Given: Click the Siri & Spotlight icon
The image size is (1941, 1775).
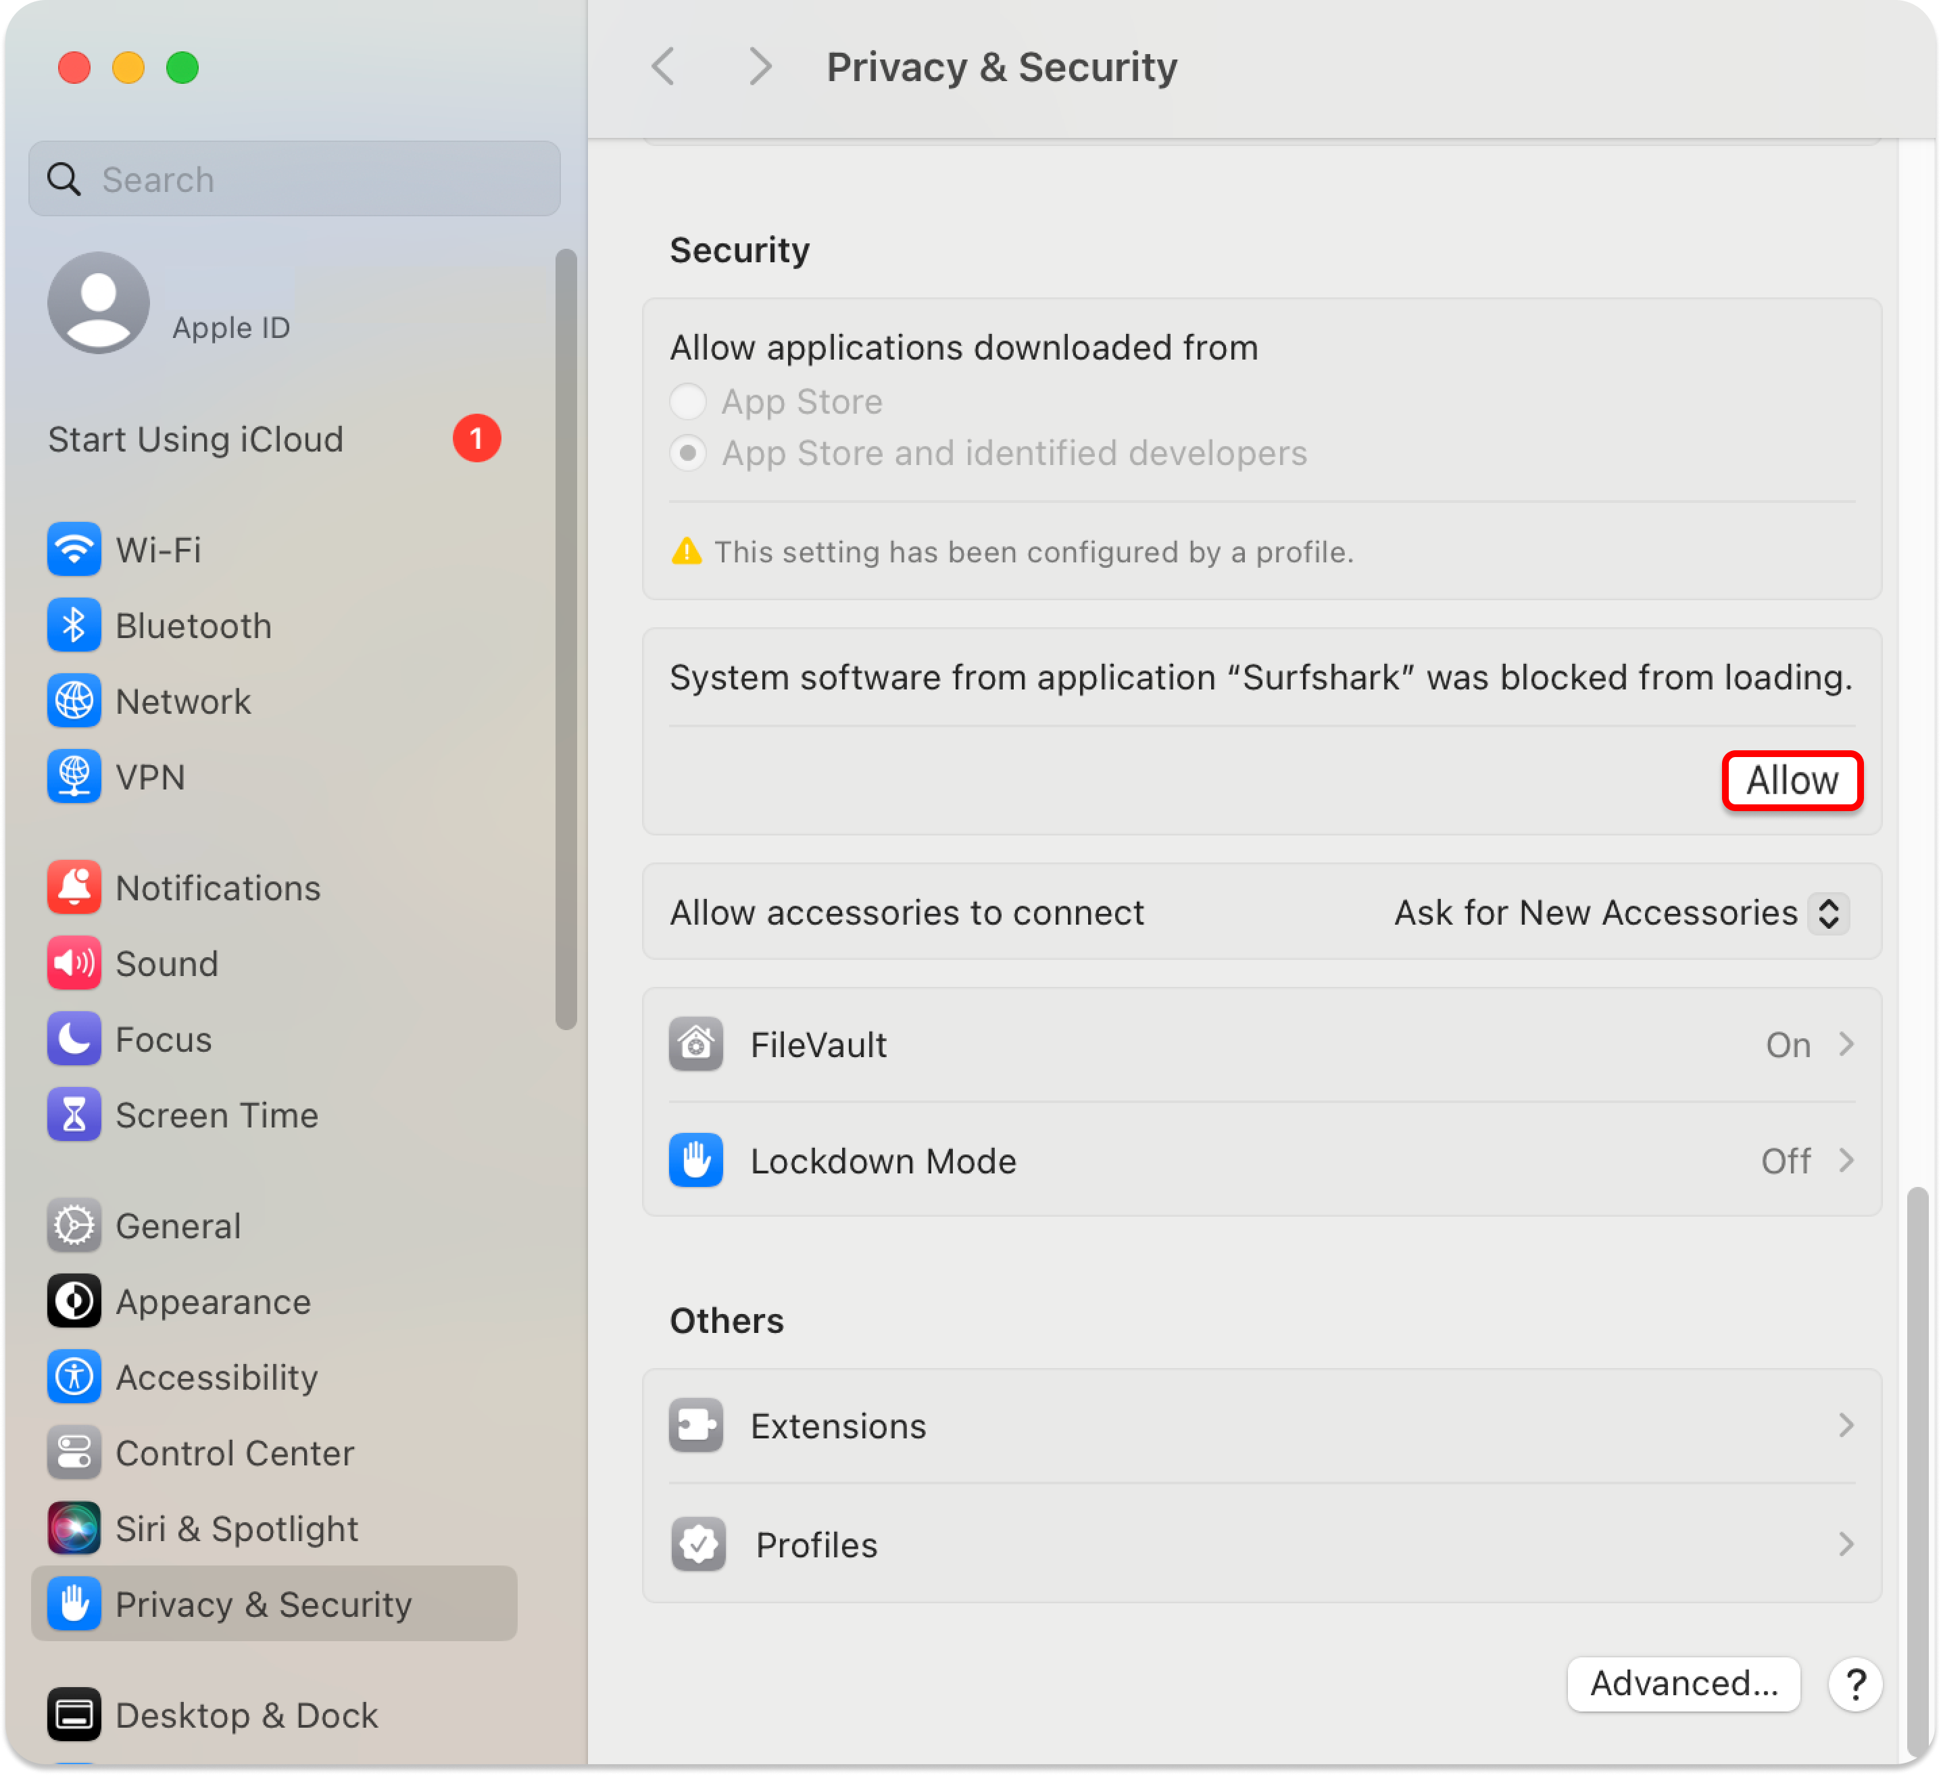Looking at the screenshot, I should [74, 1528].
